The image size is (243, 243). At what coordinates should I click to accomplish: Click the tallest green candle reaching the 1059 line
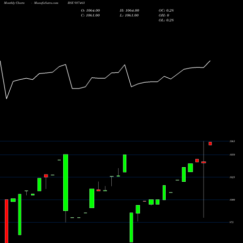[66, 182]
